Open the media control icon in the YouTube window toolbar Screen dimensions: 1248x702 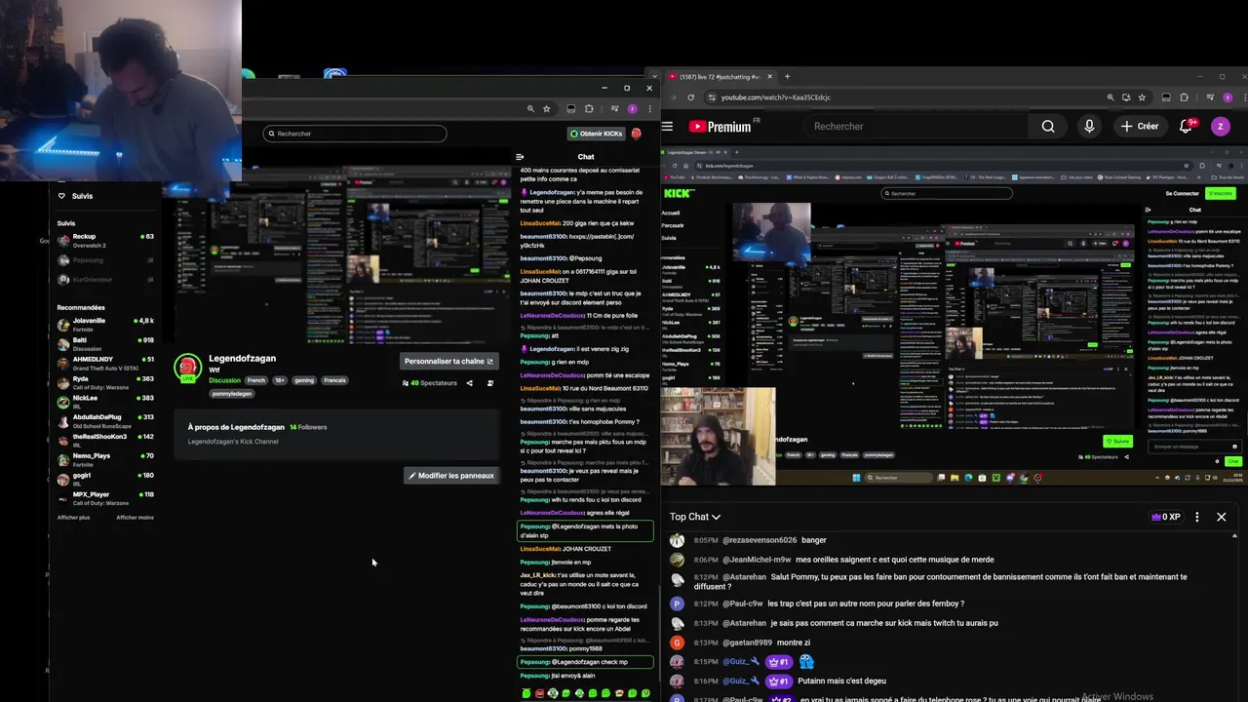[1210, 97]
